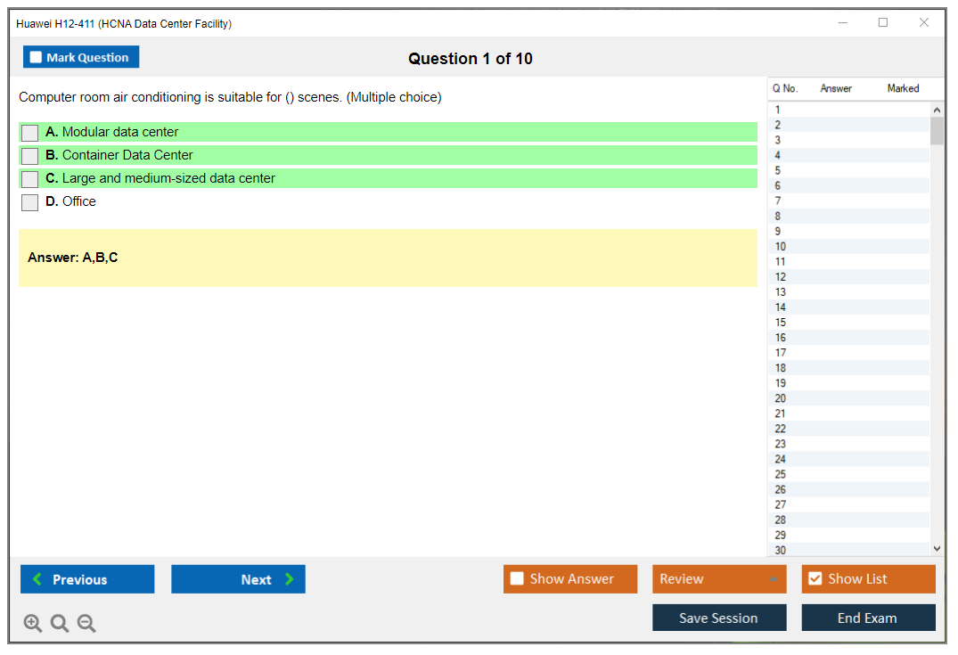Viewport: 958px width, 655px height.
Task: Uncheck the Show List option
Action: pos(815,579)
